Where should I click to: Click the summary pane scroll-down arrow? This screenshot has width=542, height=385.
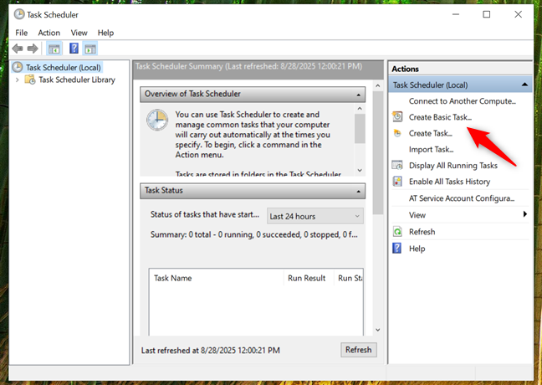coord(378,330)
